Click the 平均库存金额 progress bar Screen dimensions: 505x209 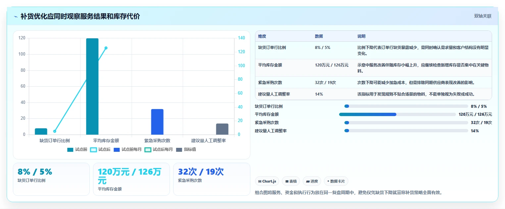coord(397,114)
